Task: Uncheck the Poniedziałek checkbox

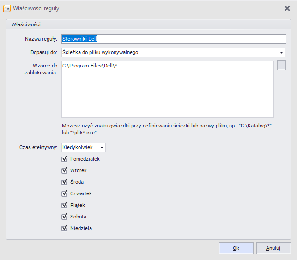Action: [65, 159]
